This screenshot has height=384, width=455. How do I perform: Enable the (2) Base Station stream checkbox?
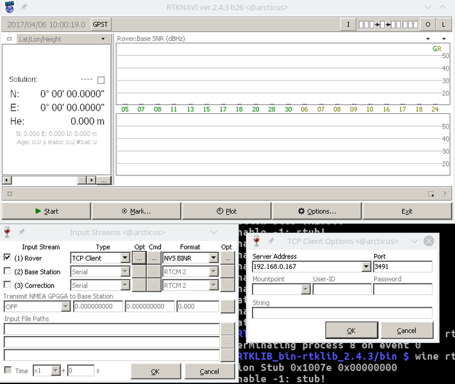[7, 272]
